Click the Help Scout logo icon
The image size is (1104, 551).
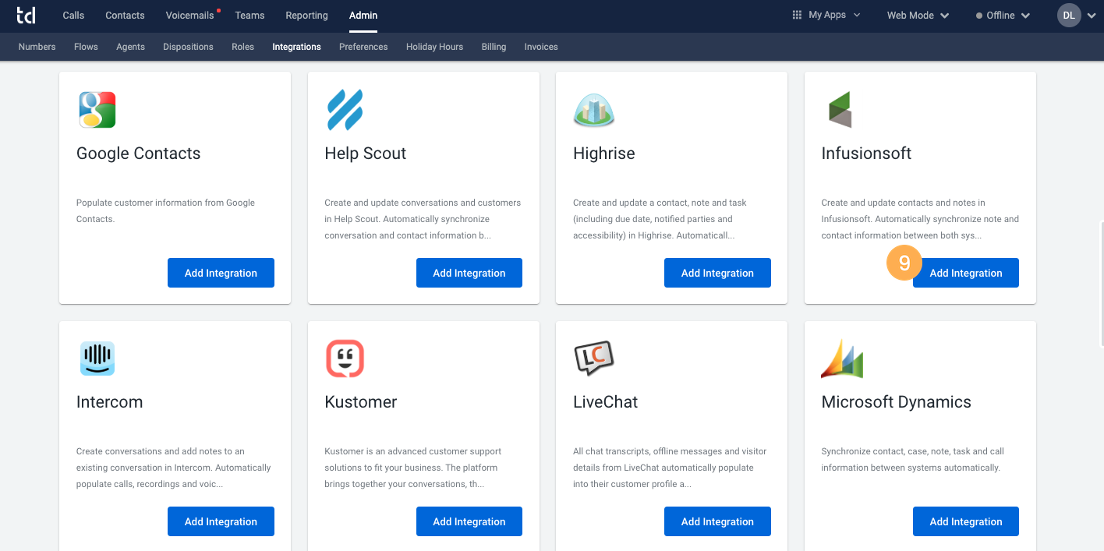pyautogui.click(x=345, y=110)
